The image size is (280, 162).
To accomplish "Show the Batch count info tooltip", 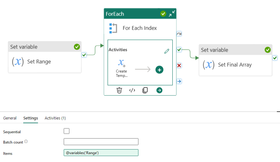I will 26,142.
